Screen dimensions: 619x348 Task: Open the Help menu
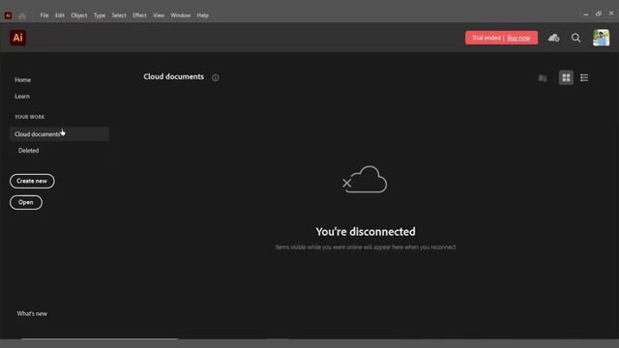[x=202, y=15]
